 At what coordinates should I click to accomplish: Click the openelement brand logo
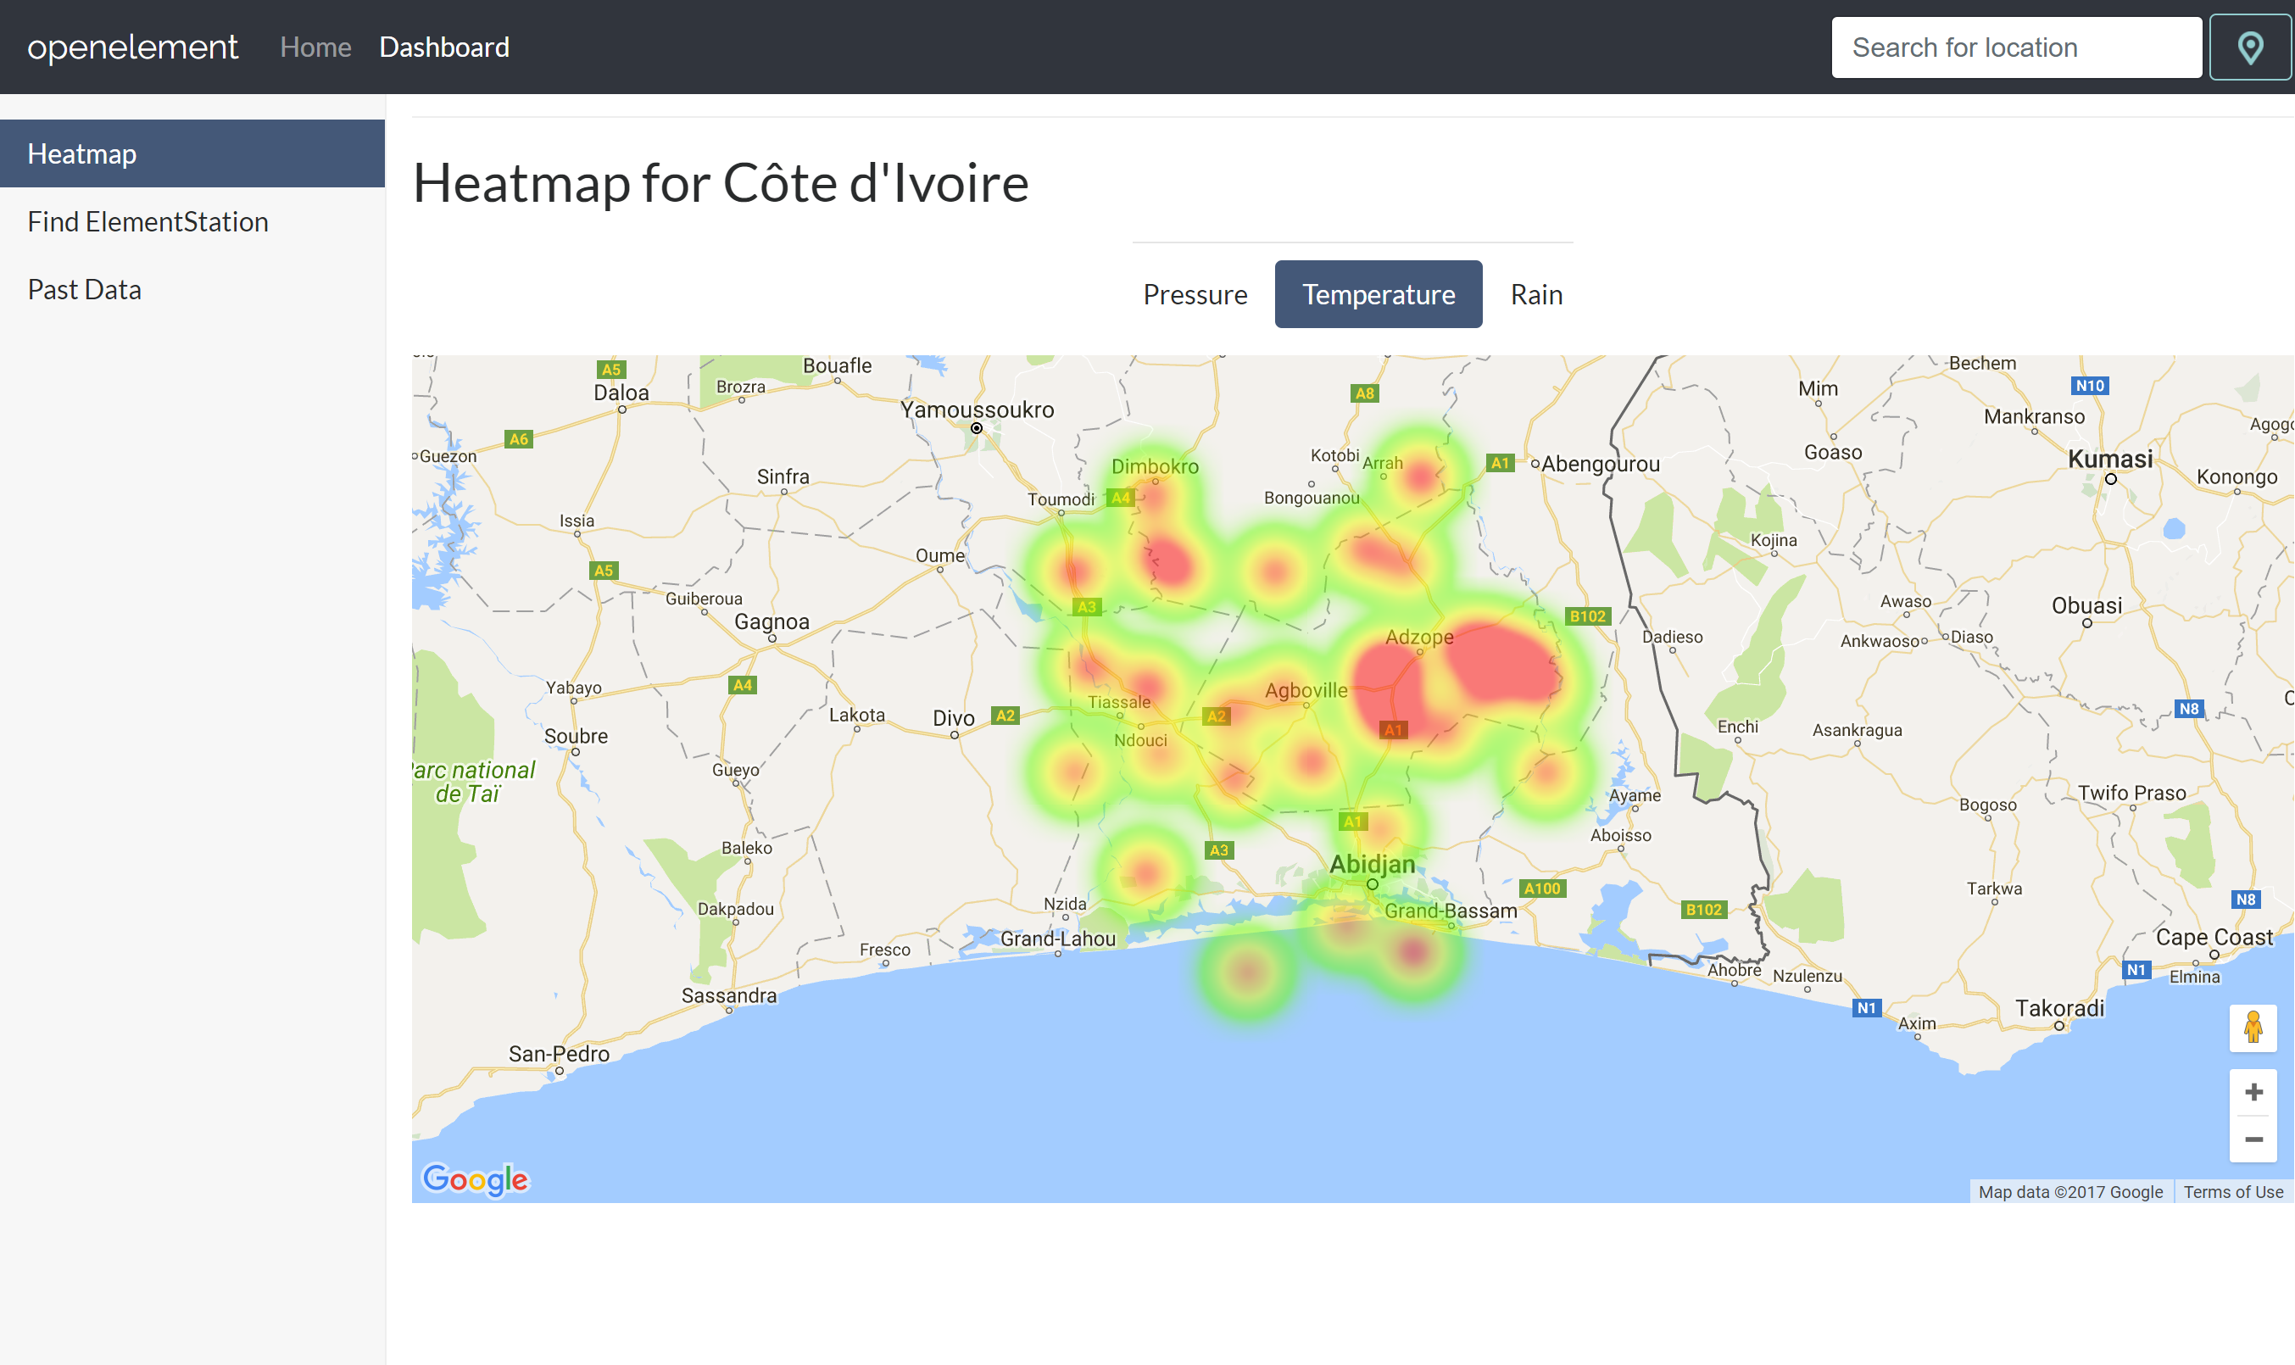pos(132,47)
